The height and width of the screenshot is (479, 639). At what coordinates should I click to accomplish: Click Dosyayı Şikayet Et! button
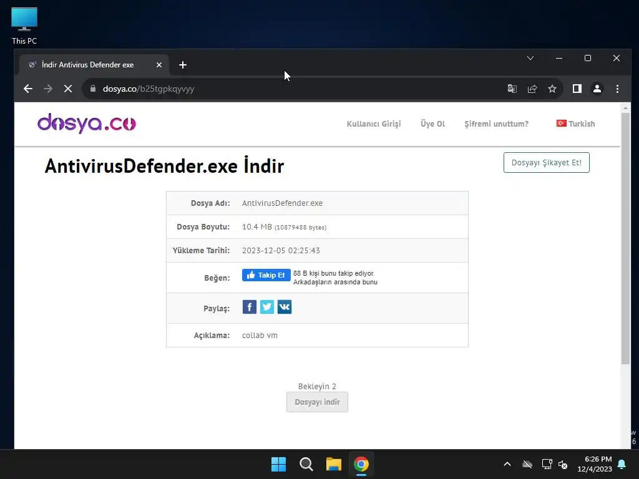coord(547,163)
